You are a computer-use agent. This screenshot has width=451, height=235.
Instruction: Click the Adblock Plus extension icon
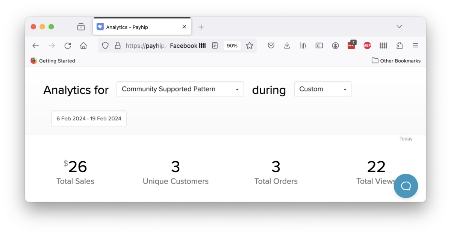tap(367, 45)
